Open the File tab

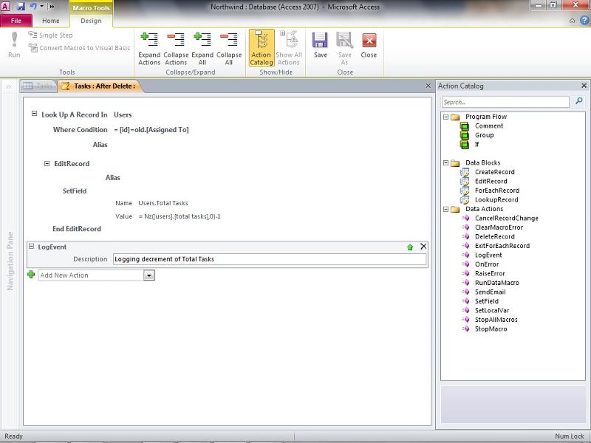[16, 21]
